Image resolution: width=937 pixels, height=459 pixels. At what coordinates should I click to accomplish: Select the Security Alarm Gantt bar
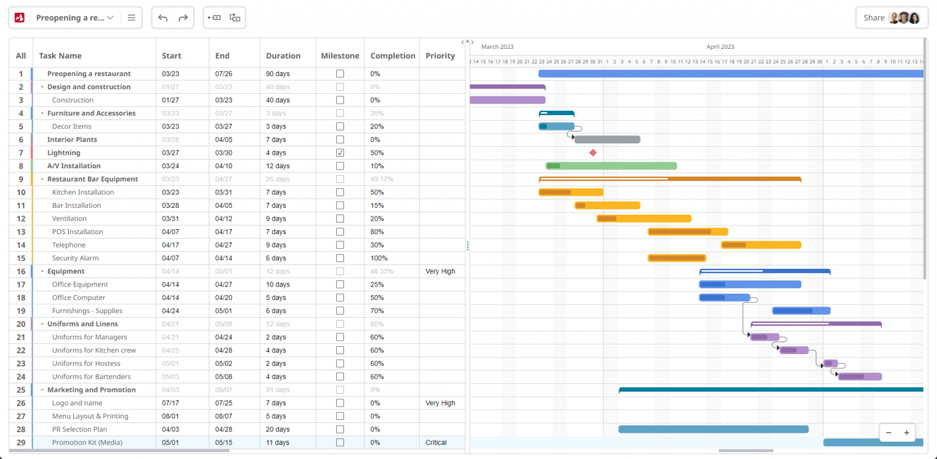677,258
